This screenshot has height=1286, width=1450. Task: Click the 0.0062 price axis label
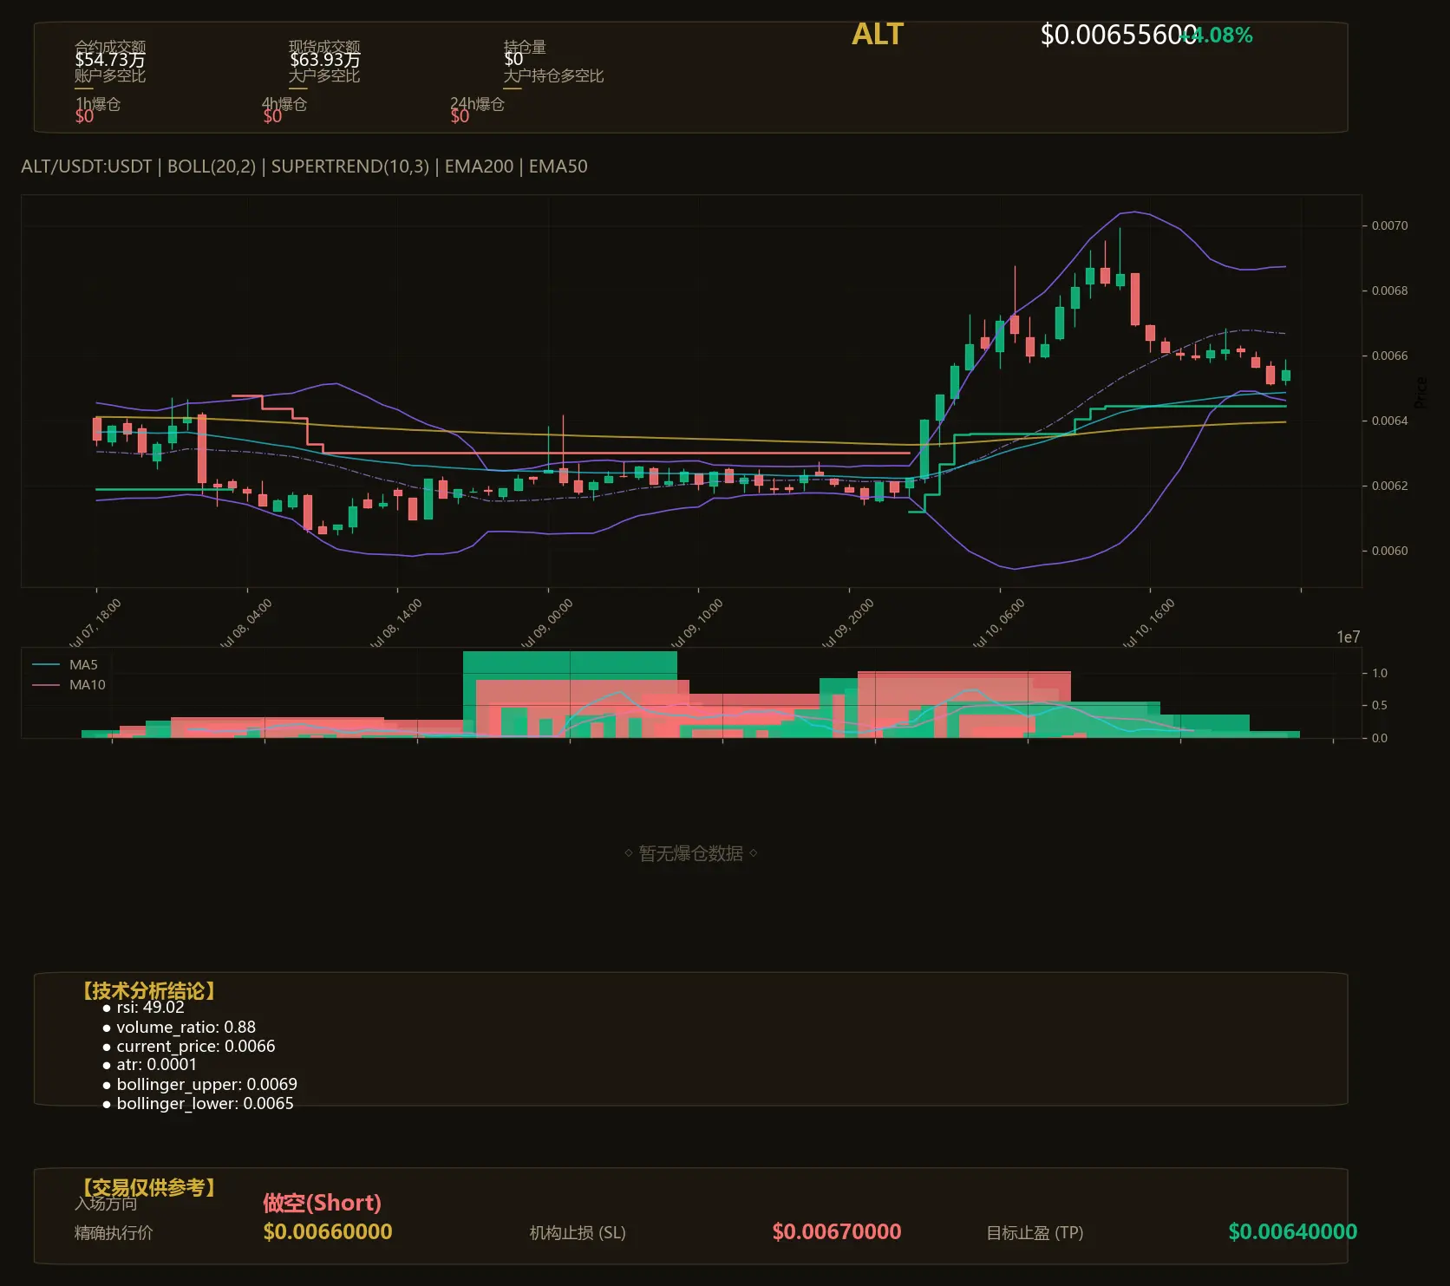coord(1389,486)
